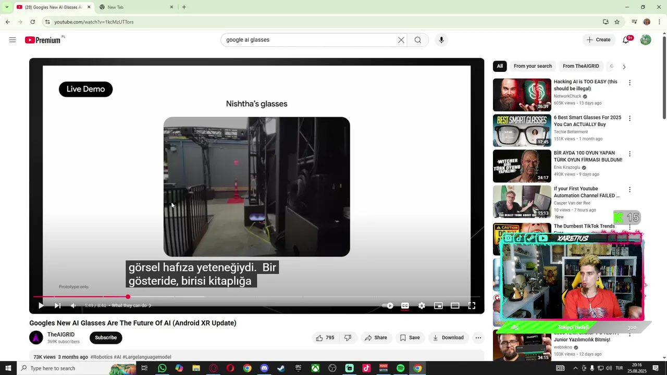Reload the page
The image size is (667, 375).
[32, 22]
